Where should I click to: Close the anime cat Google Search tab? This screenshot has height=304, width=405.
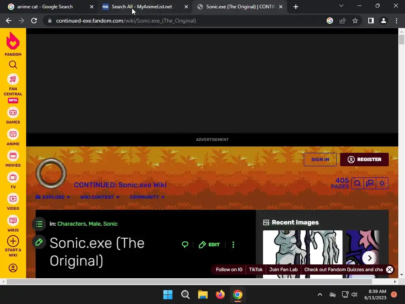tap(92, 7)
